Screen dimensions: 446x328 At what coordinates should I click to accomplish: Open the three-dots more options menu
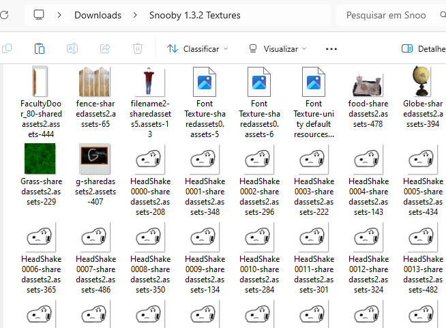click(331, 49)
